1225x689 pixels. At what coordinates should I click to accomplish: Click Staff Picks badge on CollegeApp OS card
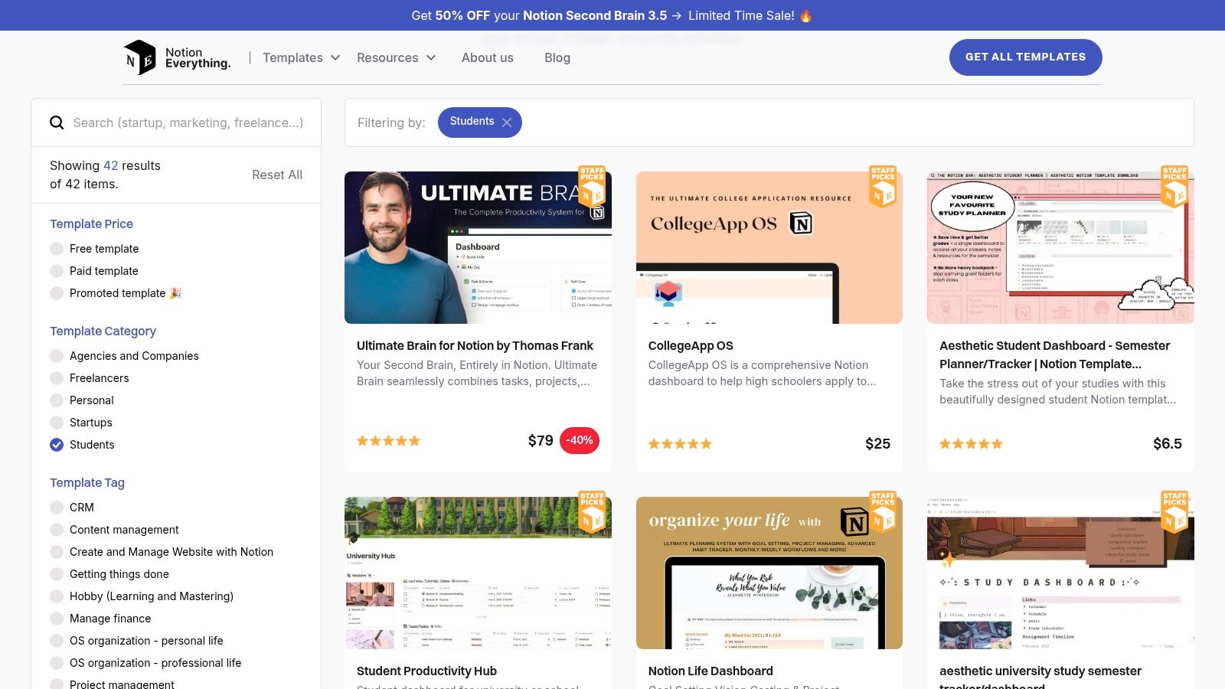point(883,187)
